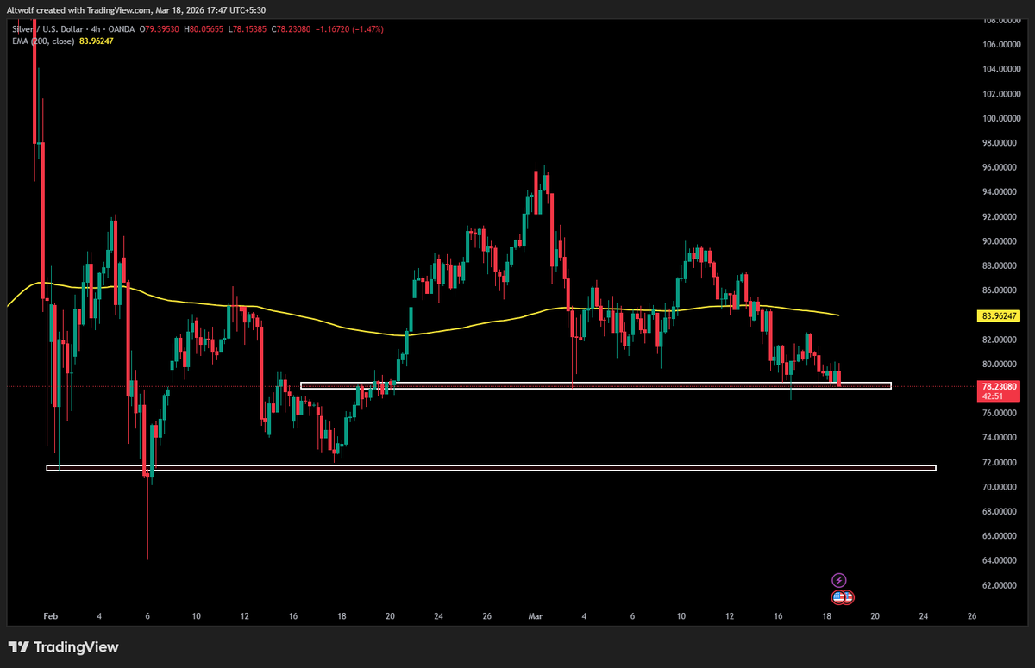1035x668 pixels.
Task: Select the red 78.23080 current price label on the axis
Action: click(999, 387)
